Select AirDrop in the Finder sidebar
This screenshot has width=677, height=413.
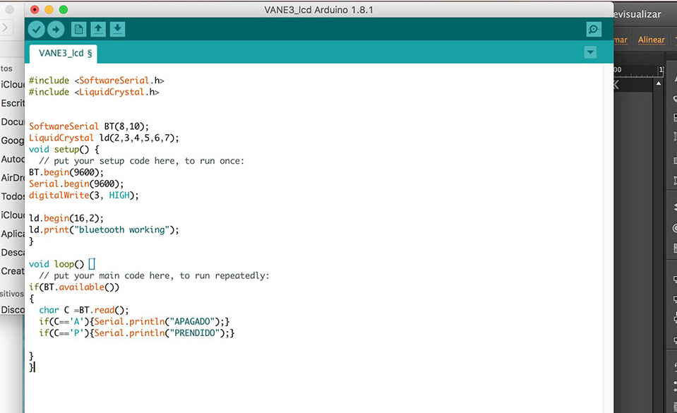(x=13, y=178)
